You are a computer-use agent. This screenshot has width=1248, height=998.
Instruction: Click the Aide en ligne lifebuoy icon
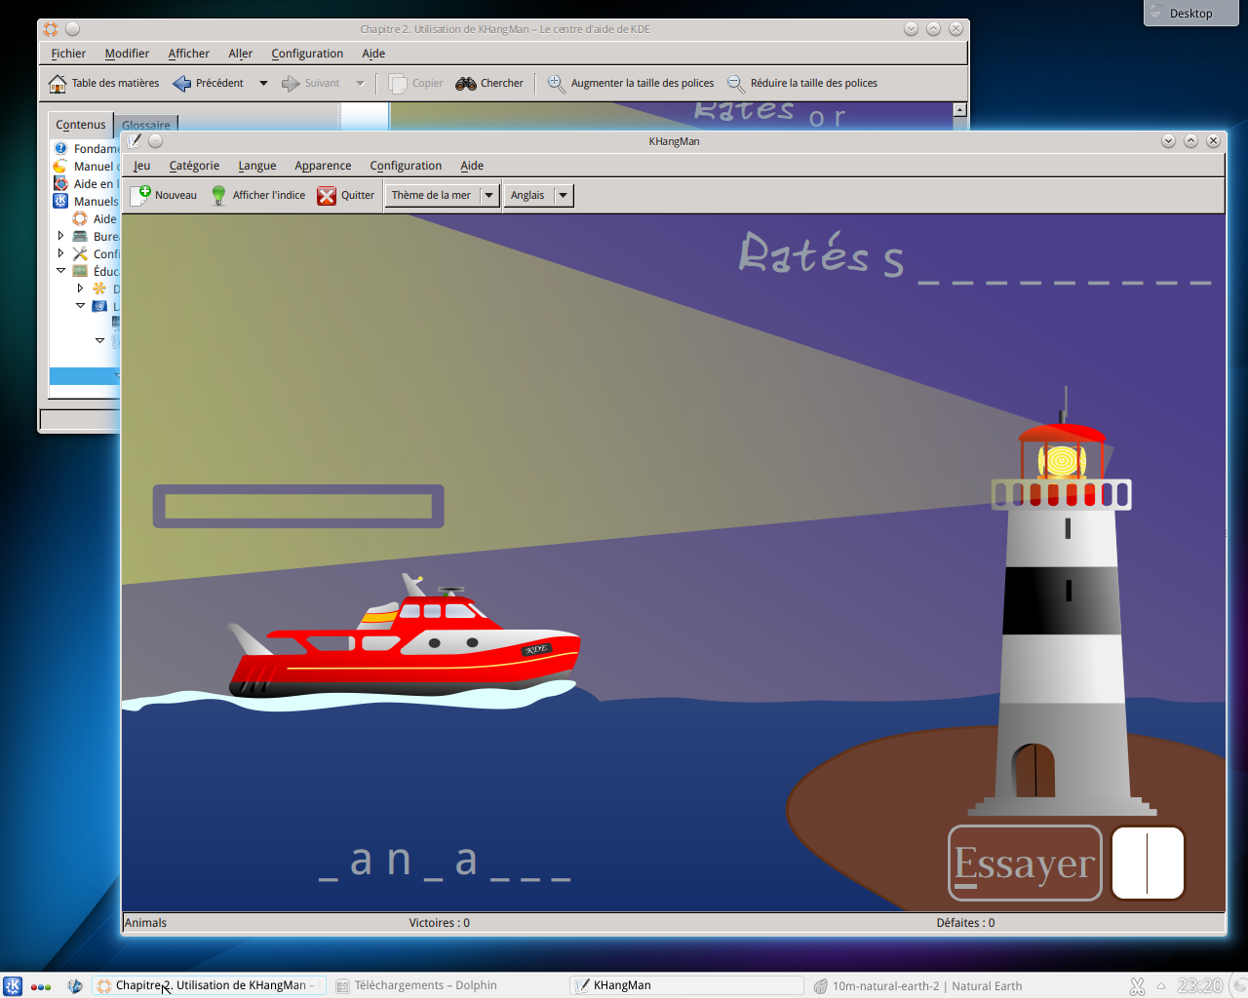60,183
